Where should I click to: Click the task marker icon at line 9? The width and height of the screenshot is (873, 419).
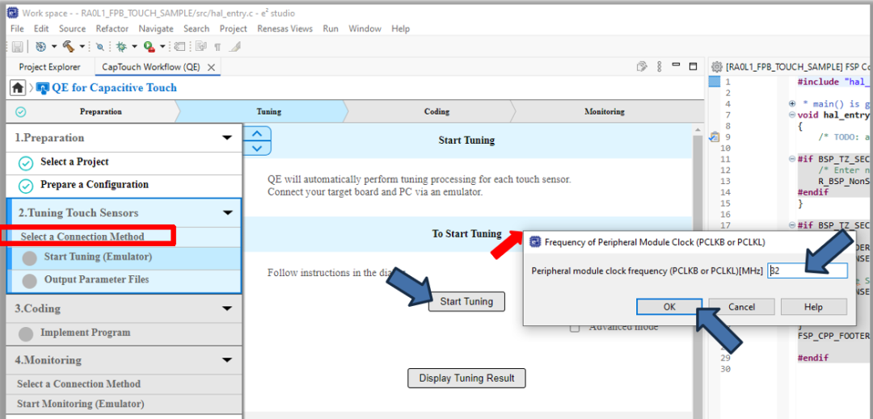pyautogui.click(x=715, y=137)
